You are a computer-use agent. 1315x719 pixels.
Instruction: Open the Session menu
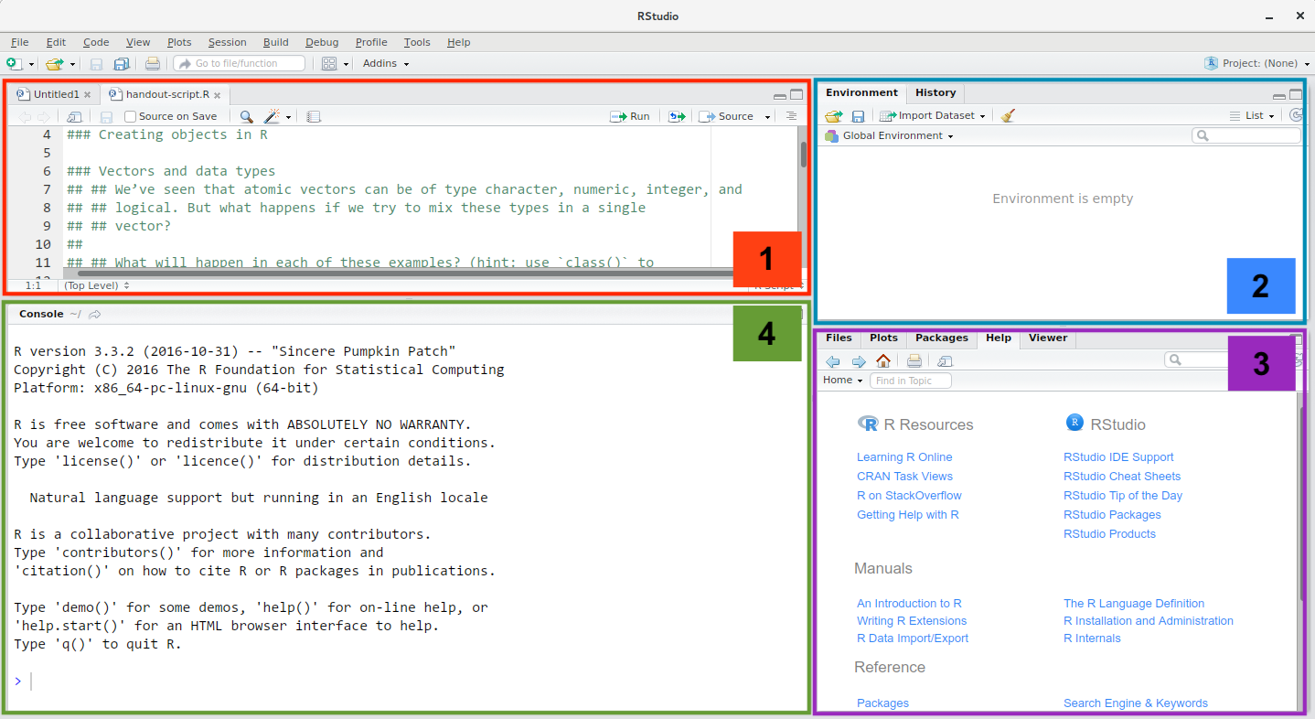coord(227,42)
